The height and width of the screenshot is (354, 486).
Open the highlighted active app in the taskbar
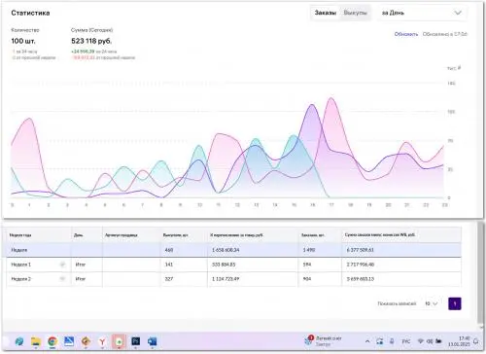point(119,341)
